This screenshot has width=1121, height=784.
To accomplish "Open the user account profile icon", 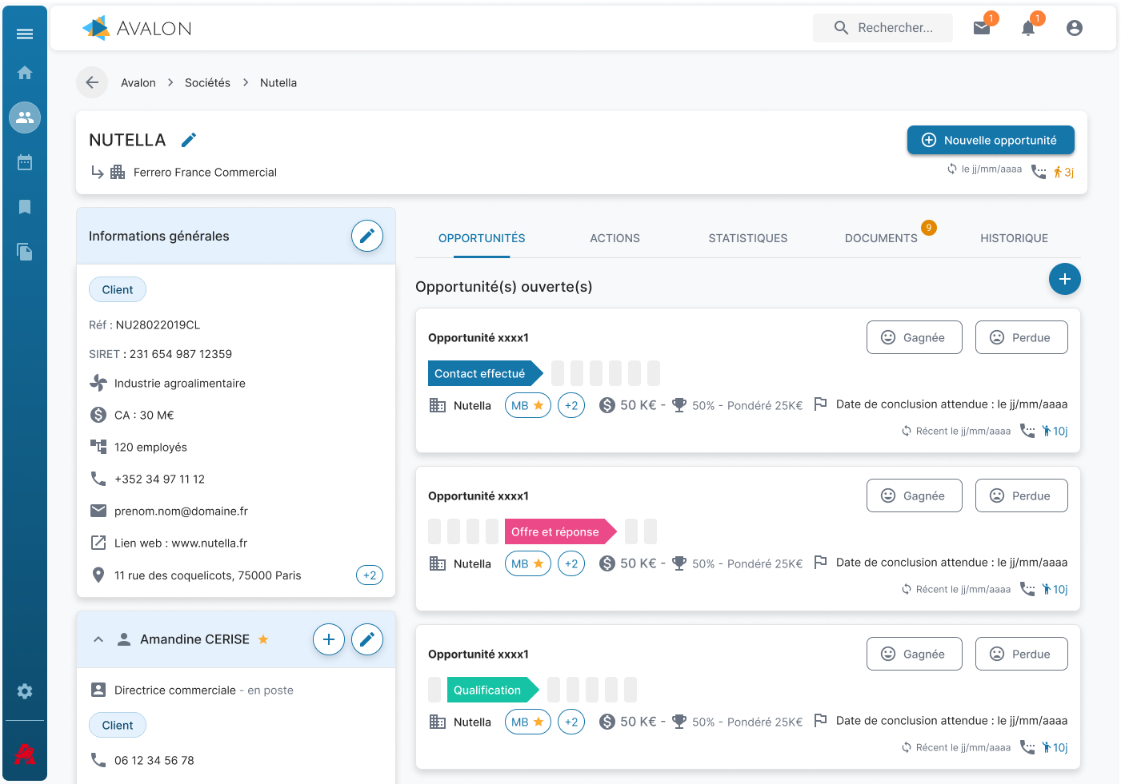I will tap(1075, 28).
